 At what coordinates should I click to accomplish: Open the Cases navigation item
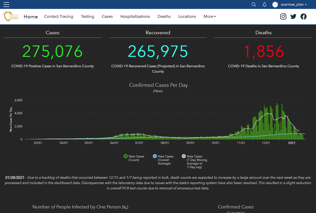[x=107, y=16]
